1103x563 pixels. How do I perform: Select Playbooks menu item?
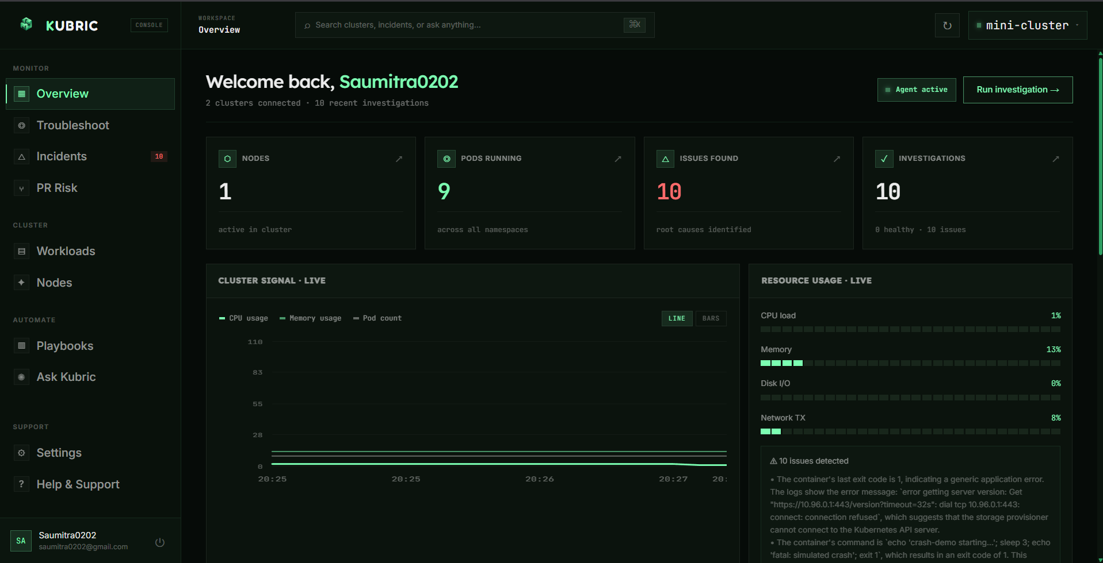point(90,346)
